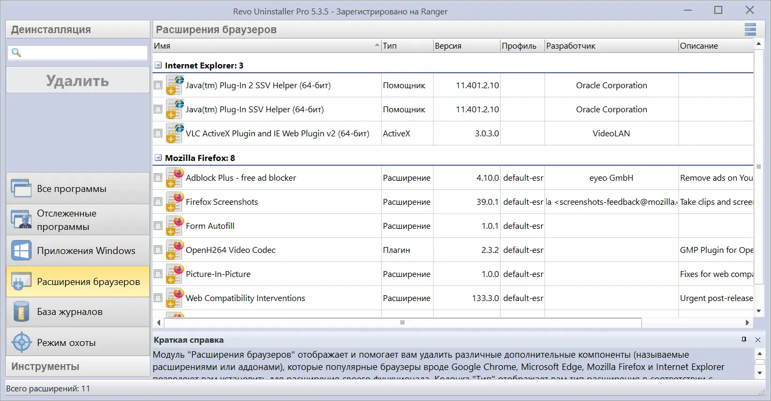Click the Adblock Plus extension icon
Image resolution: width=771 pixels, height=401 pixels.
(175, 178)
